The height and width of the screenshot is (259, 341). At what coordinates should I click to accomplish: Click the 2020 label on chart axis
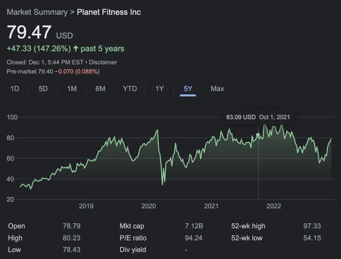(148, 206)
